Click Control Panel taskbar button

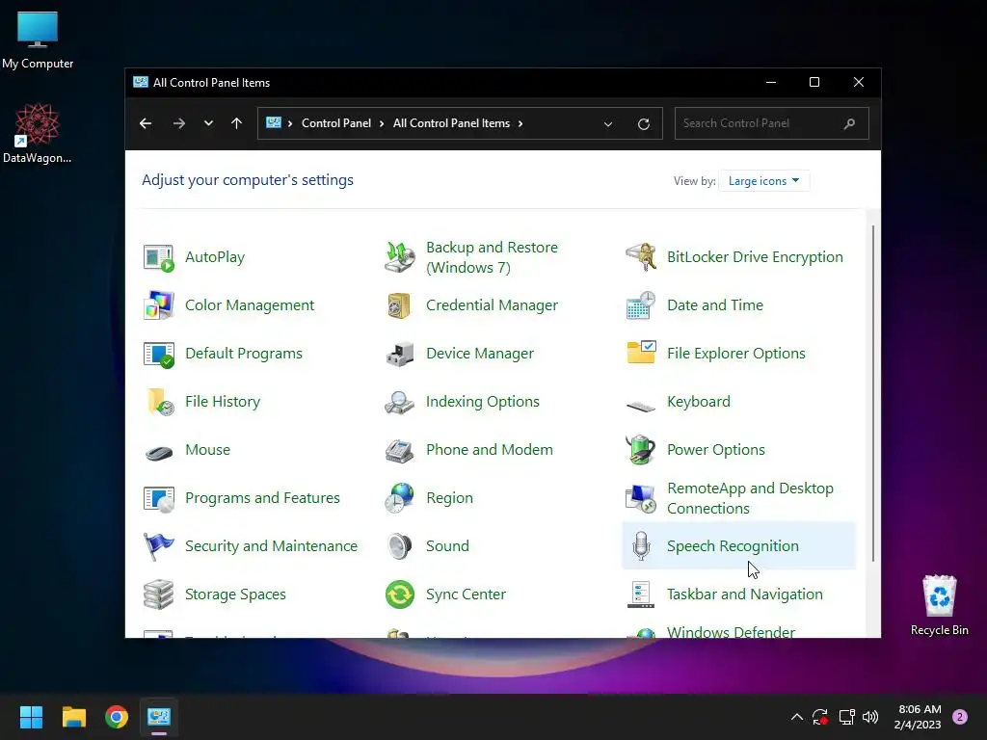(159, 717)
